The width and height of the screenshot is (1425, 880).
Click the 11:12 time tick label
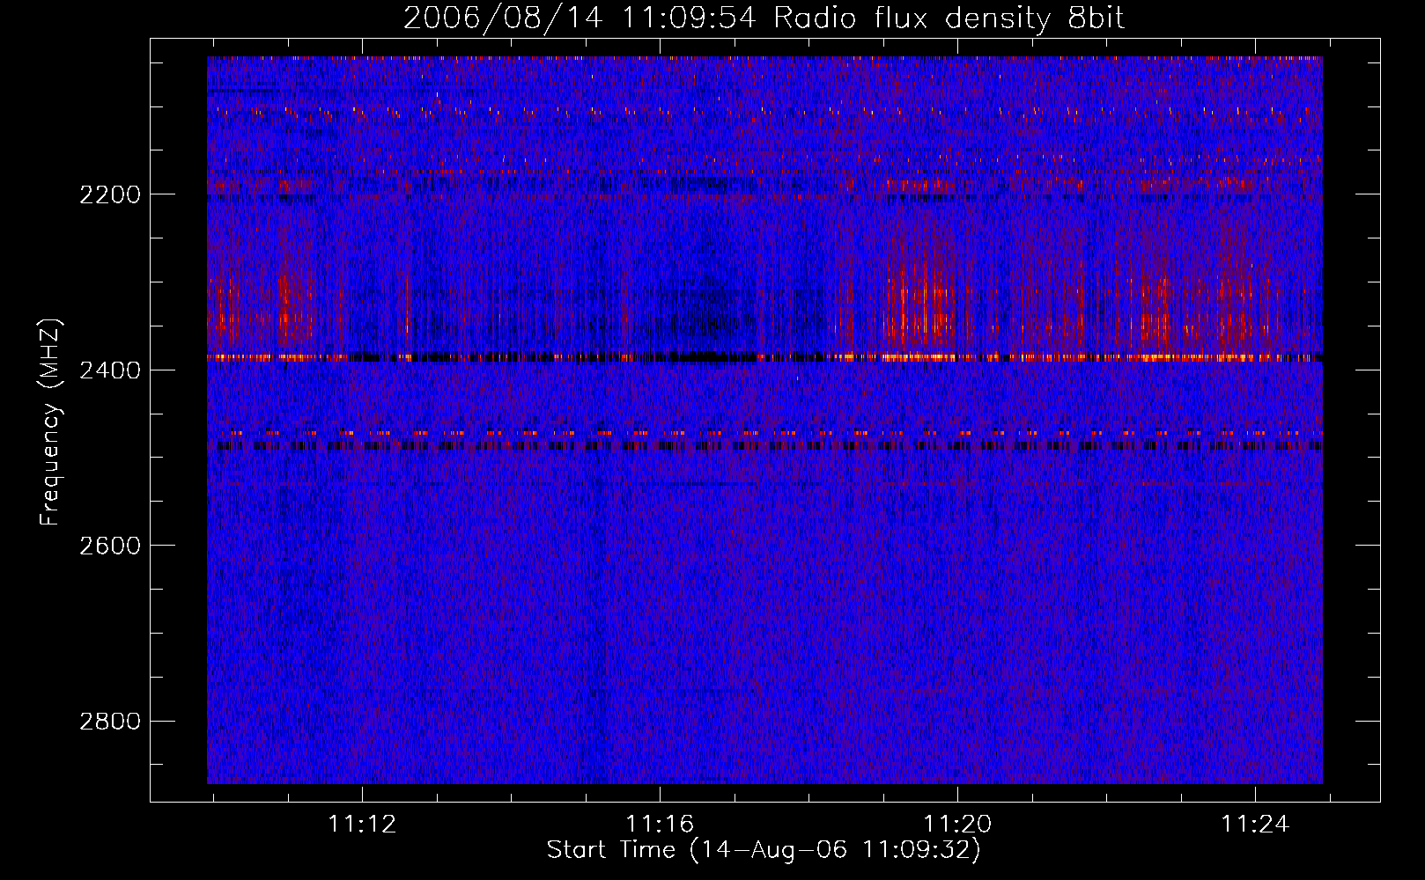point(362,825)
